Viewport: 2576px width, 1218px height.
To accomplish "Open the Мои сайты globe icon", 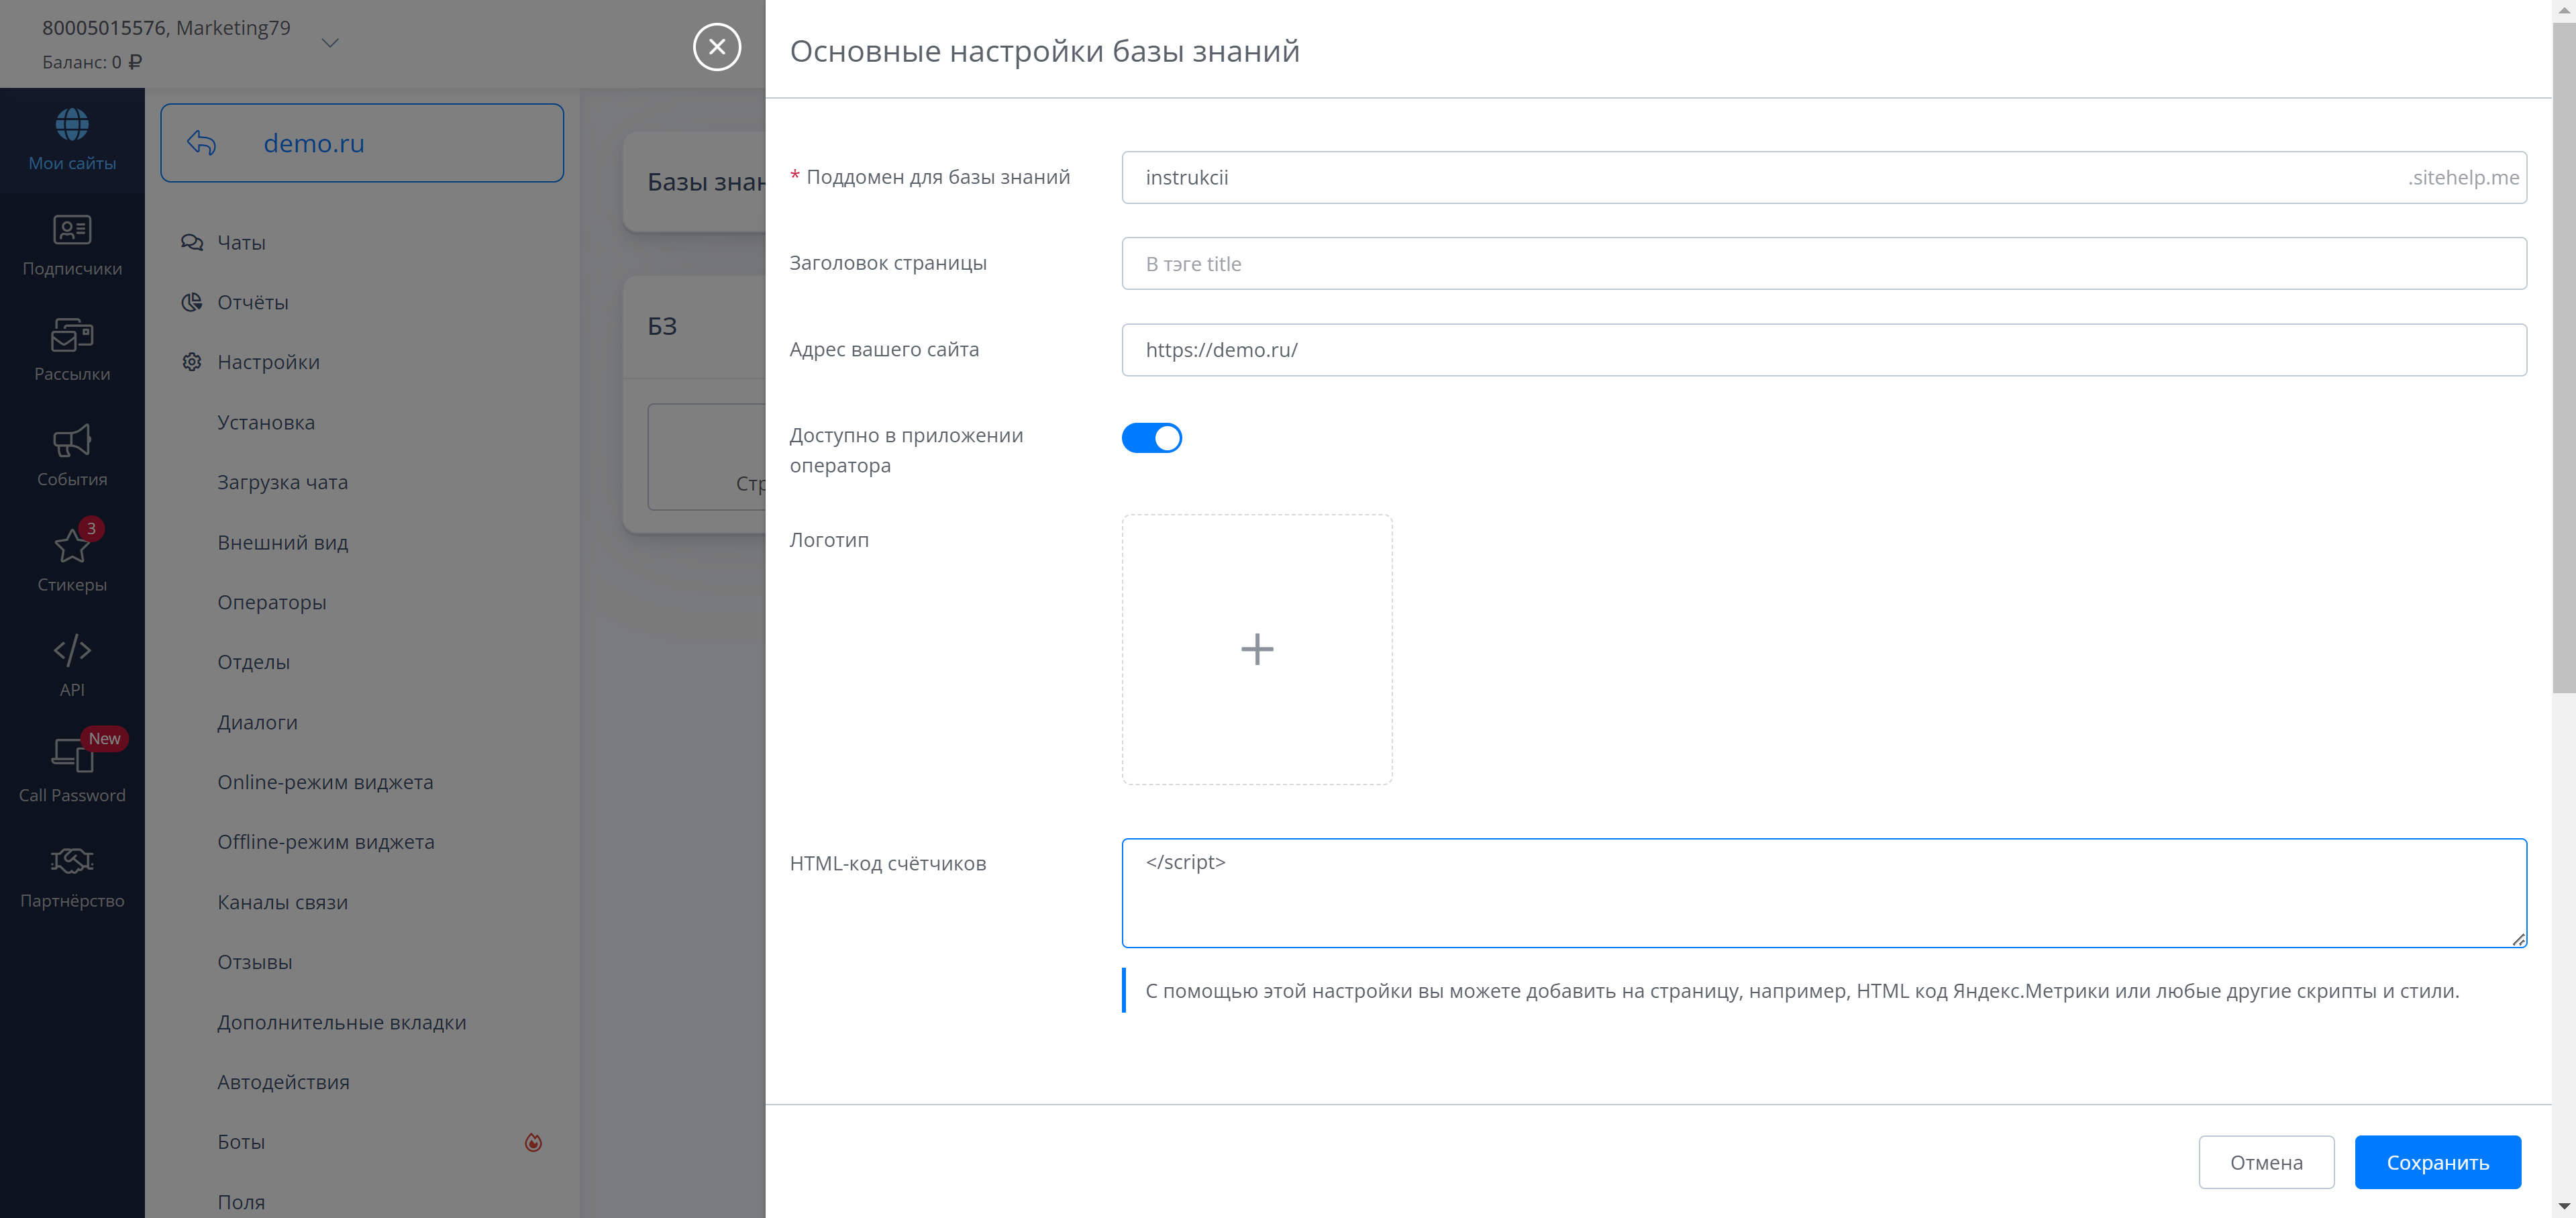I will pyautogui.click(x=72, y=125).
